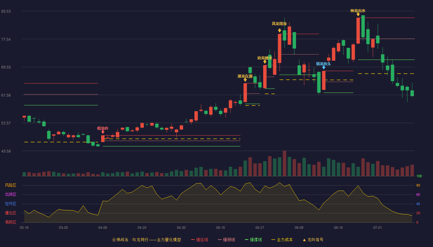The image size is (433, 247).
Task: Click the 05-15 date label
Action: pos(221,228)
